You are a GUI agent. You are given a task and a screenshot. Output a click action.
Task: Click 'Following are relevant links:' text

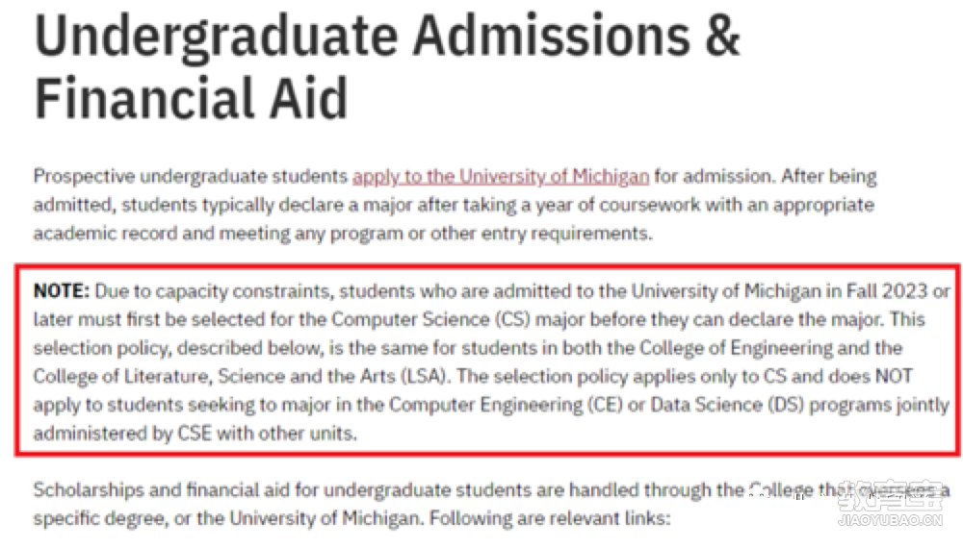(550, 518)
